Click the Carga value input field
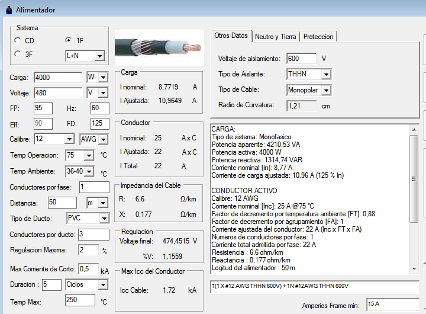The image size is (426, 314). 58,78
